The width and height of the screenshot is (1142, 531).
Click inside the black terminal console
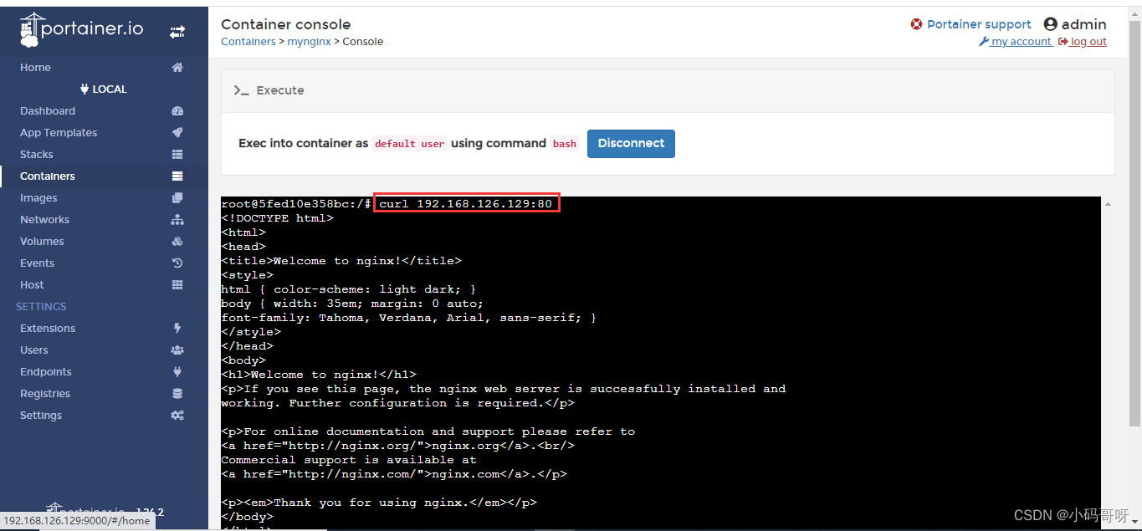point(661,363)
